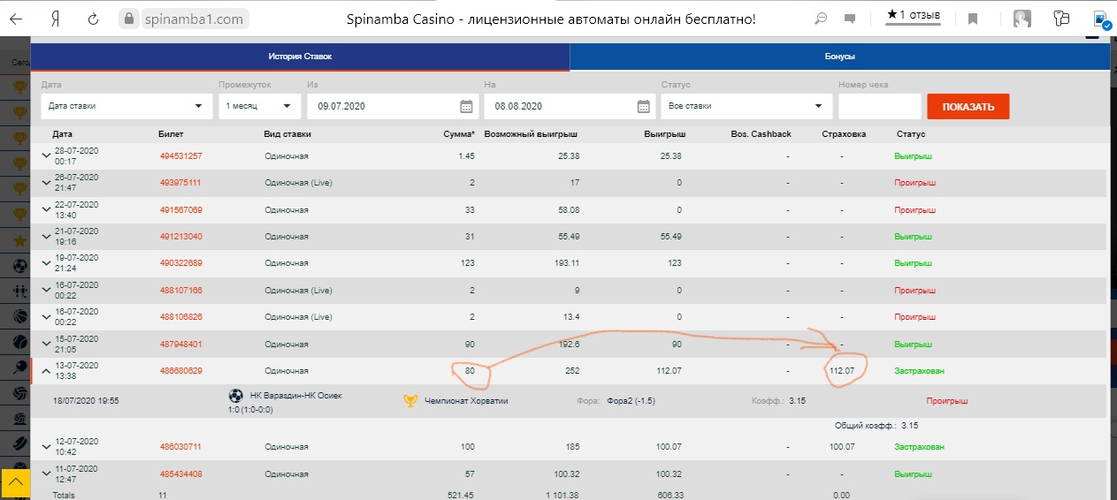Screen dimensions: 1117x500
Task: Expand the bet row dated 19-07-2020
Action: point(46,263)
